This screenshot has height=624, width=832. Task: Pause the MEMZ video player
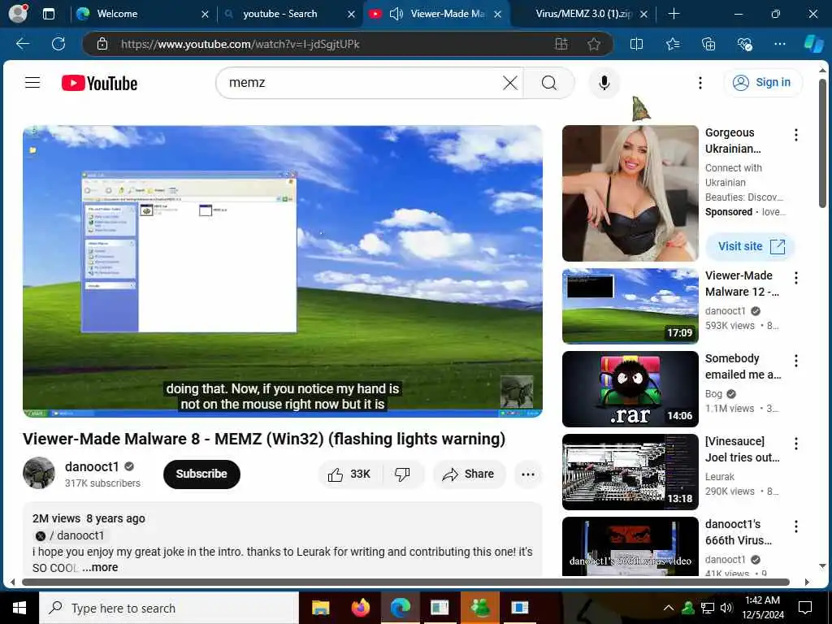click(x=282, y=271)
